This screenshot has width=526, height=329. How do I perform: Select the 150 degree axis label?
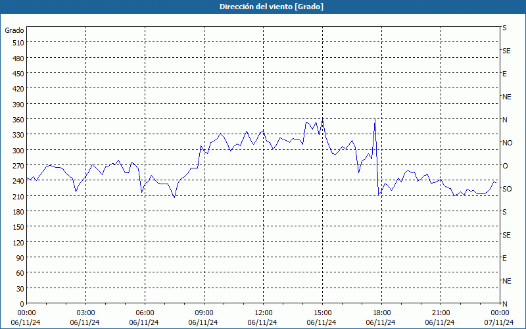[x=19, y=227]
